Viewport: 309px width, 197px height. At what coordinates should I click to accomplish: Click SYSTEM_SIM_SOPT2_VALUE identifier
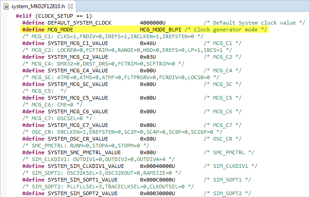tap(83, 193)
